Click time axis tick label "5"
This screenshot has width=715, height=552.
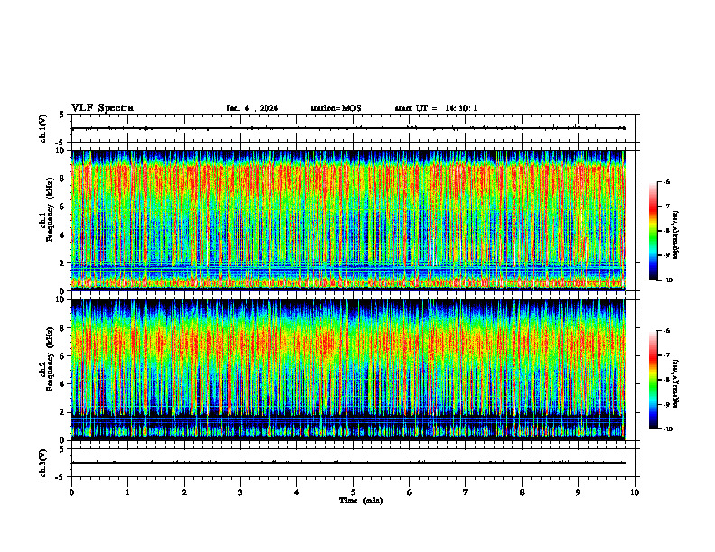click(353, 492)
